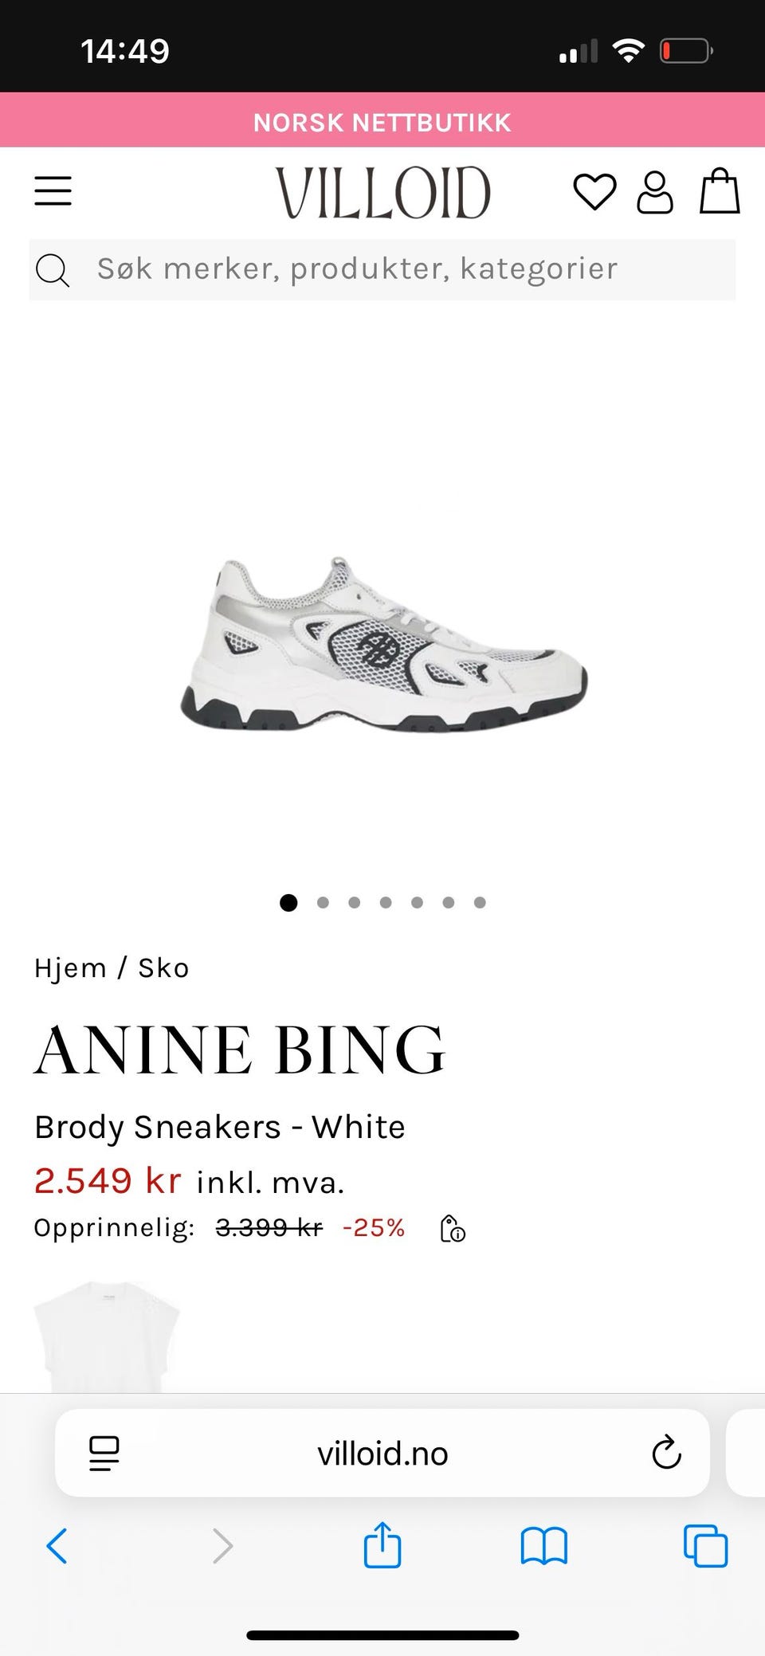Select the fourth image carousel dot

click(x=386, y=902)
